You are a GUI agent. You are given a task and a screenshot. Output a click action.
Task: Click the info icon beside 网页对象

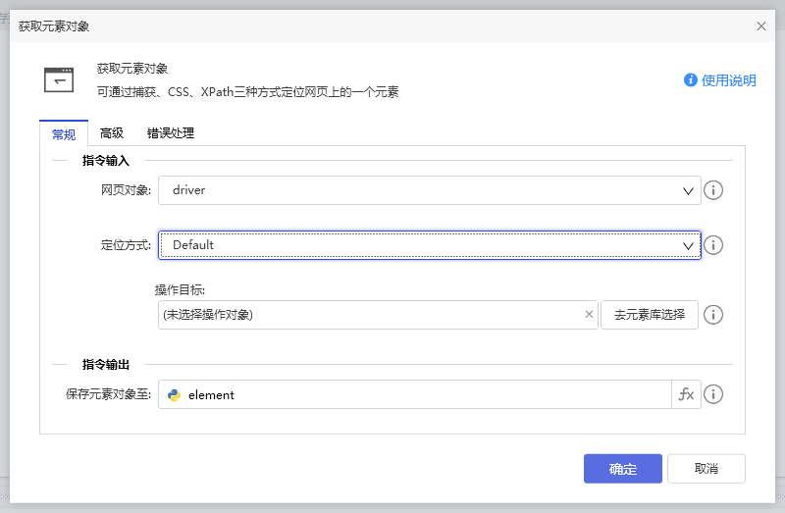click(x=713, y=190)
